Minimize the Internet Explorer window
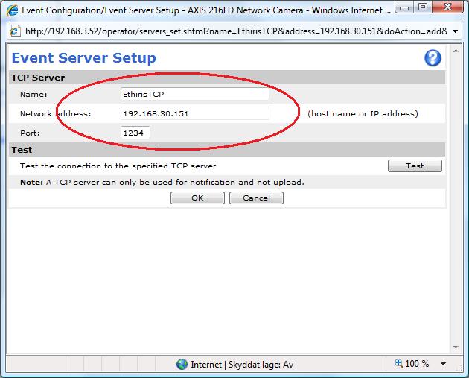 (404, 7)
